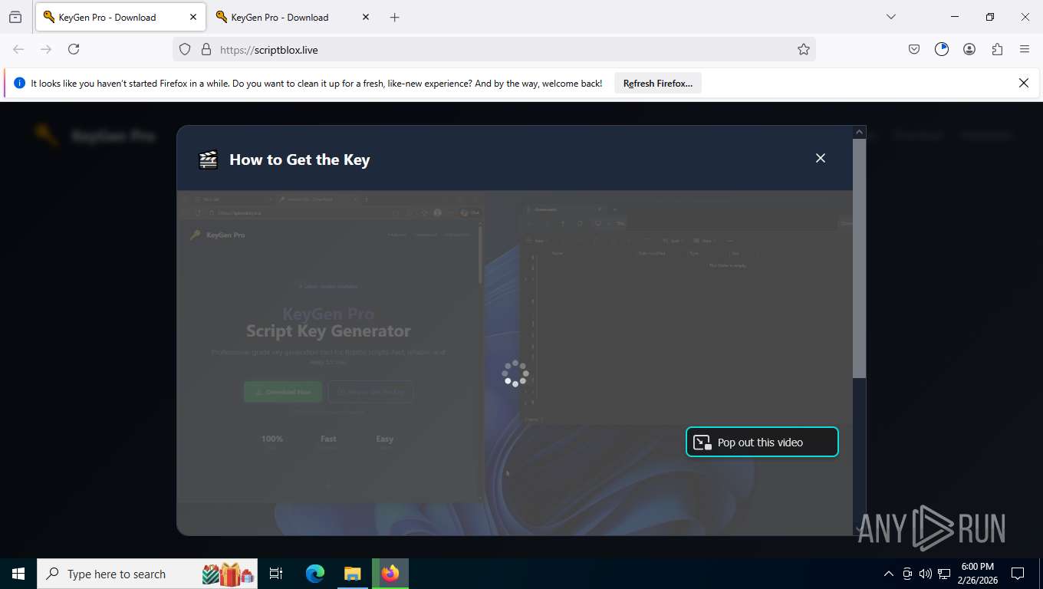Open tracking protection shield icon

pos(185,49)
